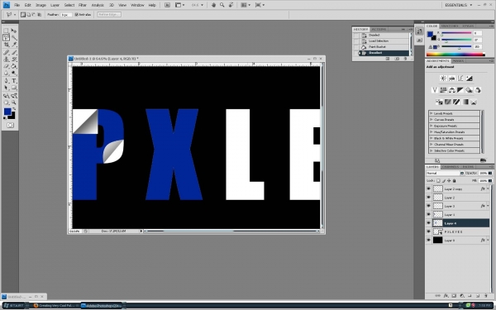Open the Opacity slider dropdown

click(x=490, y=173)
